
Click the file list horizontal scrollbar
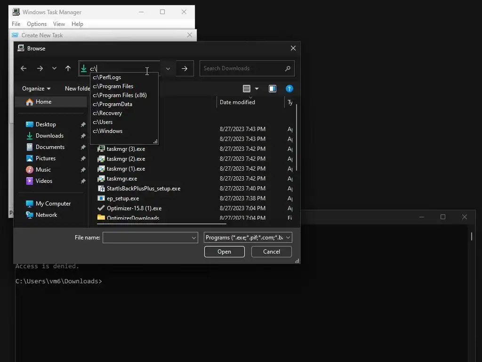[x=161, y=224]
